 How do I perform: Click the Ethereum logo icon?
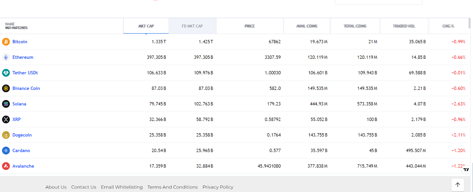click(x=6, y=57)
